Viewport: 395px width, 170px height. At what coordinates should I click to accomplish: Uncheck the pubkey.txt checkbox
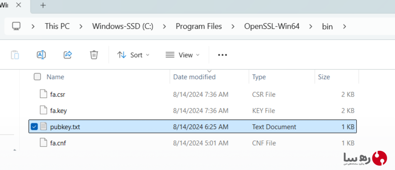[x=34, y=127]
